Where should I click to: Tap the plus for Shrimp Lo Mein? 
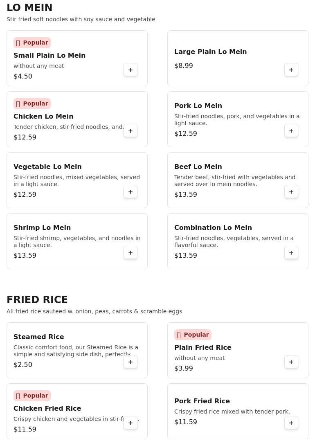point(130,253)
